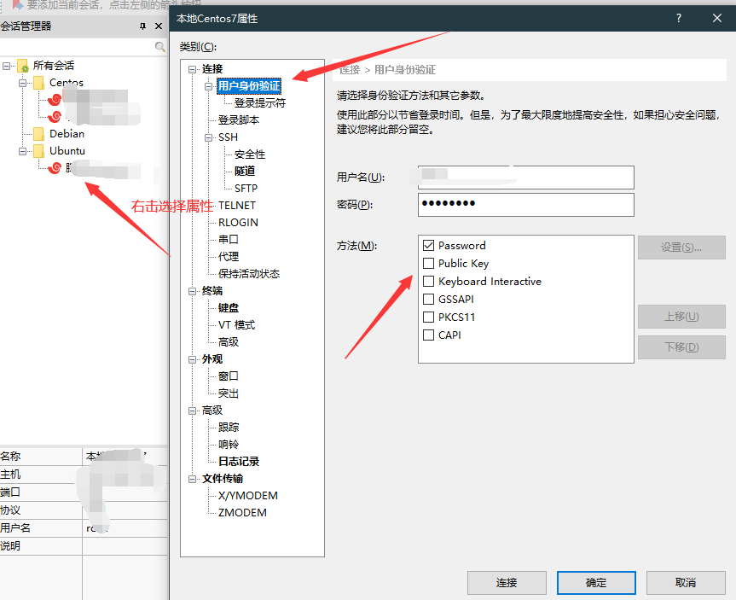The width and height of the screenshot is (736, 600).
Task: Select the Centos folder icon
Action: (39, 83)
